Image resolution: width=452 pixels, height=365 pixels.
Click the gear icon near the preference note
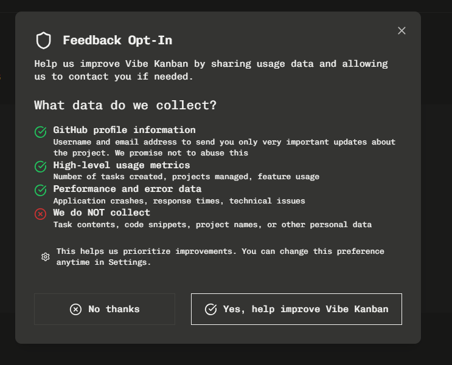pyautogui.click(x=46, y=257)
